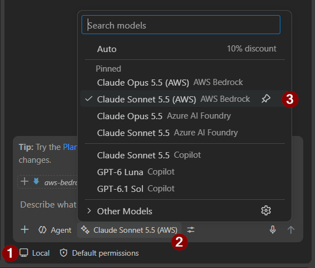
Task: Add context with plus icon beside Agent
Action: [25, 229]
